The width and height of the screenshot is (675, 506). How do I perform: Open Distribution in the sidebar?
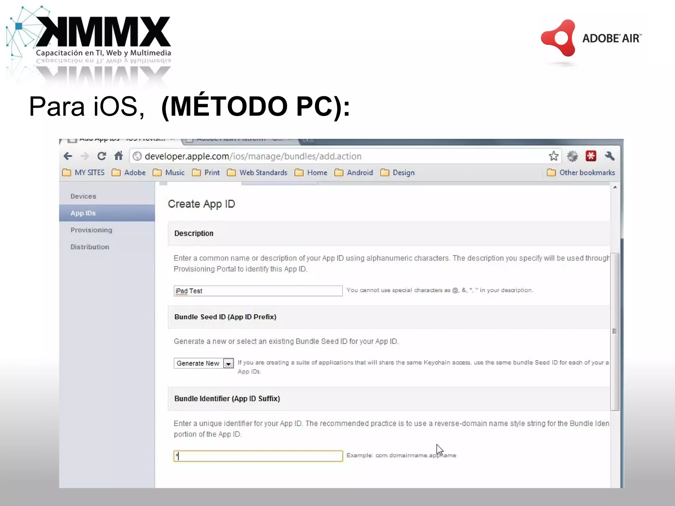pos(107,247)
